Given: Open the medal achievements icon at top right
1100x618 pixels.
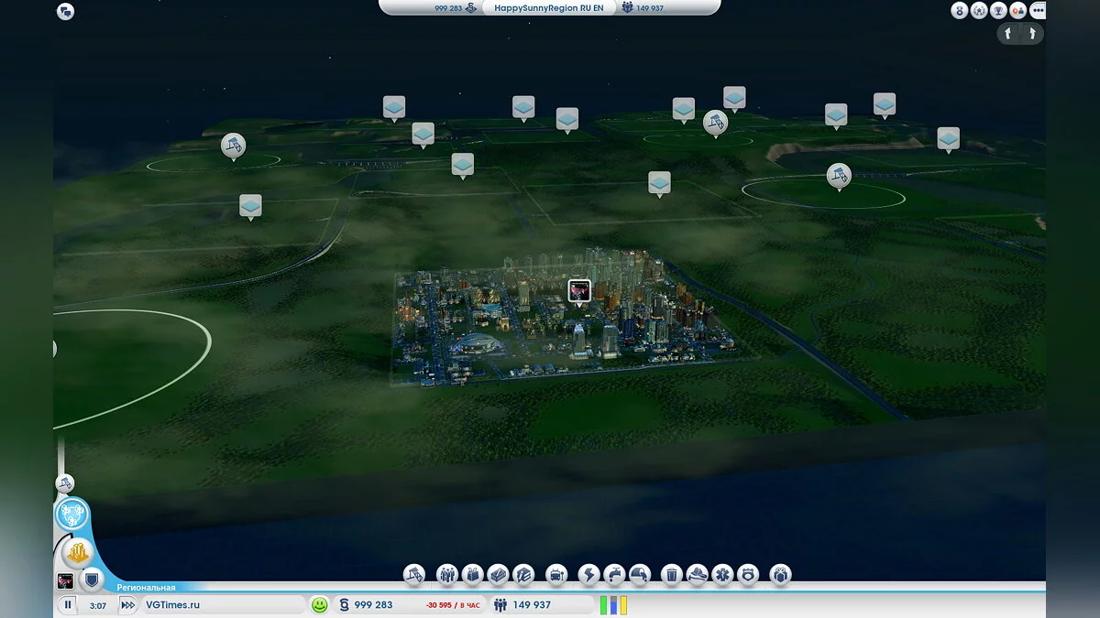Looking at the screenshot, I should [x=960, y=11].
